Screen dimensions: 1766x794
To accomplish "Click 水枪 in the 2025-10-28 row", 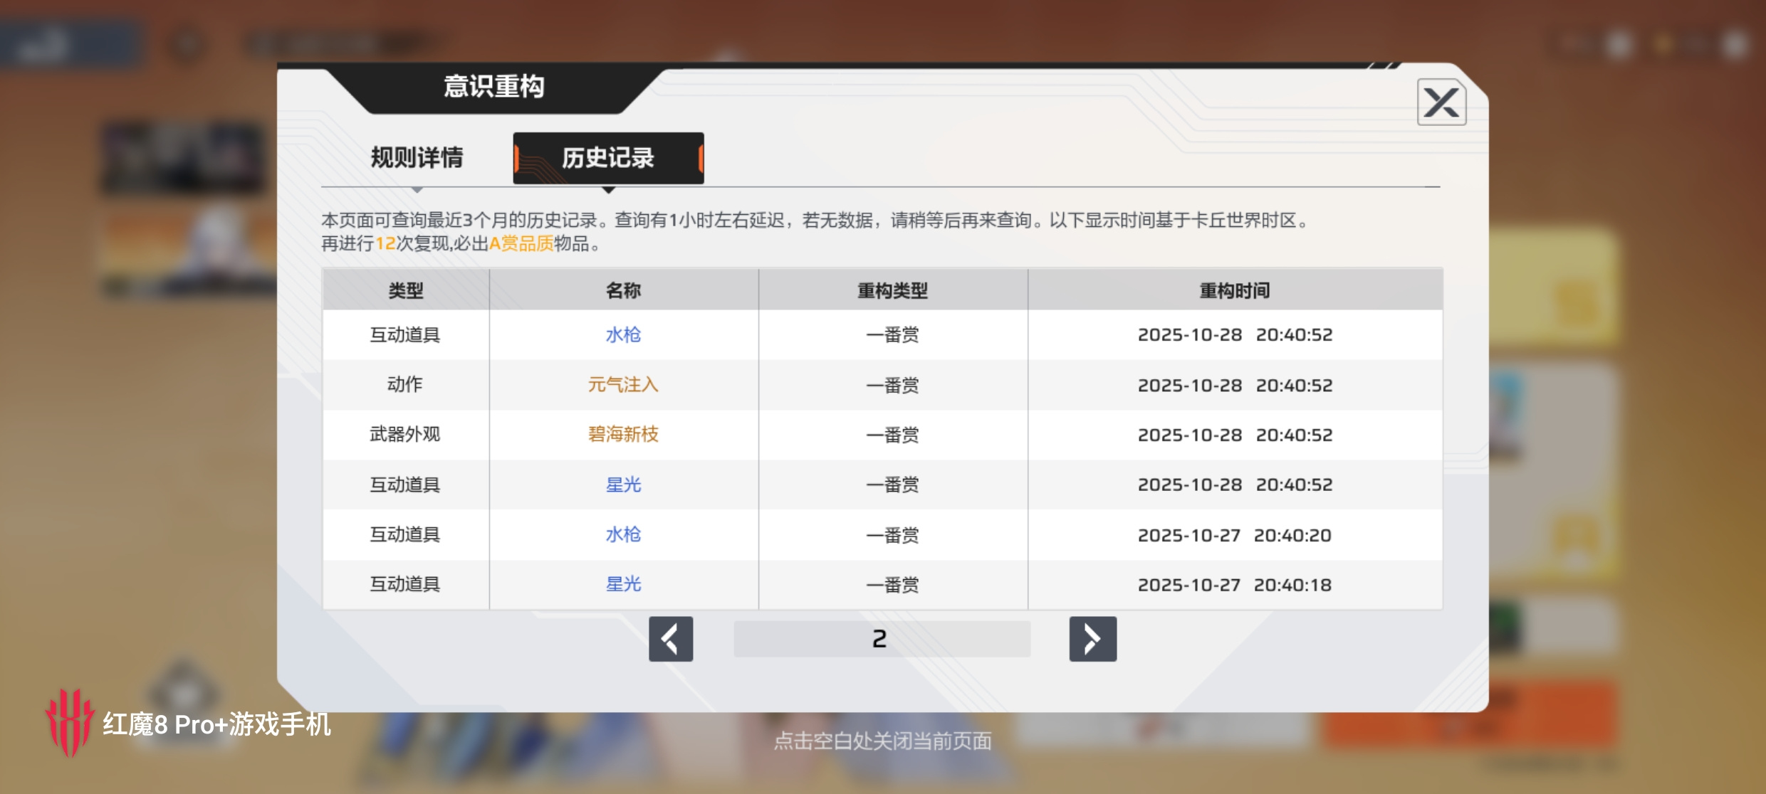I will [623, 335].
